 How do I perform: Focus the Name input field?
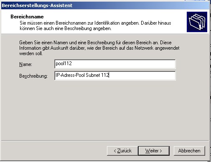[x=115, y=64]
